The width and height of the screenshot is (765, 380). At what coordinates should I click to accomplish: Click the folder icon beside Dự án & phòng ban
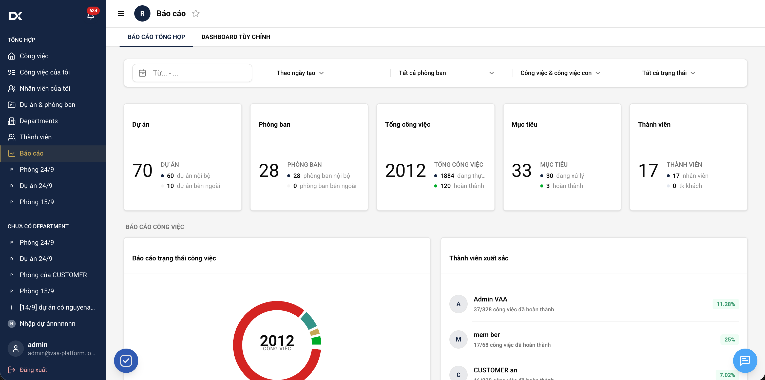[12, 105]
